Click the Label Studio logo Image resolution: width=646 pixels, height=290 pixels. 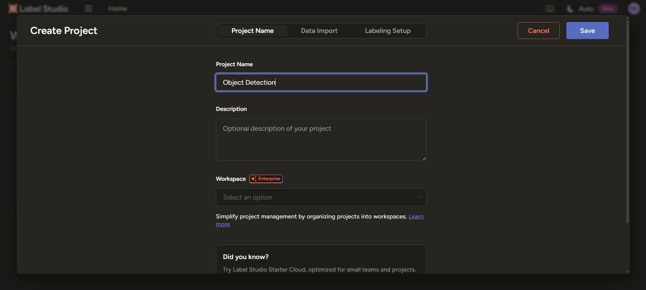[x=38, y=8]
